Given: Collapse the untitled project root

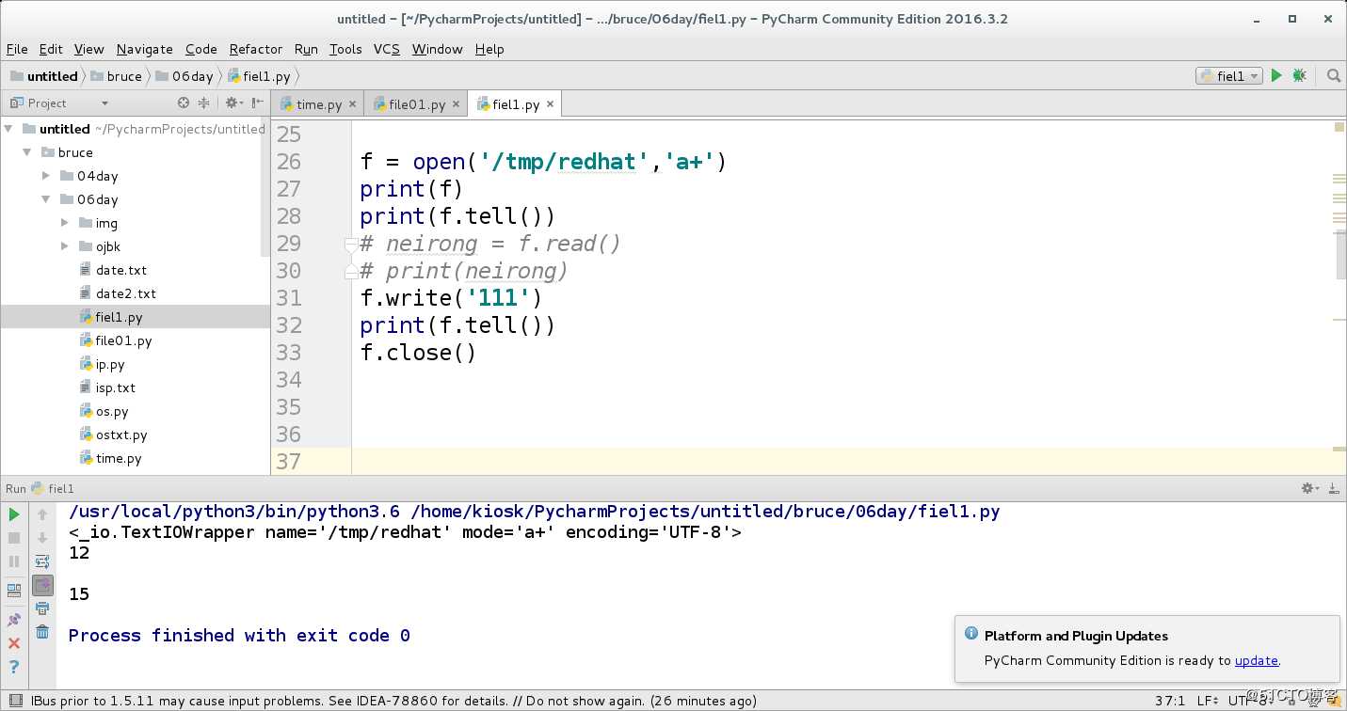Looking at the screenshot, I should [x=8, y=129].
